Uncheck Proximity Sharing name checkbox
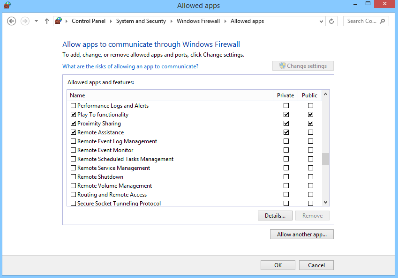 tap(73, 124)
